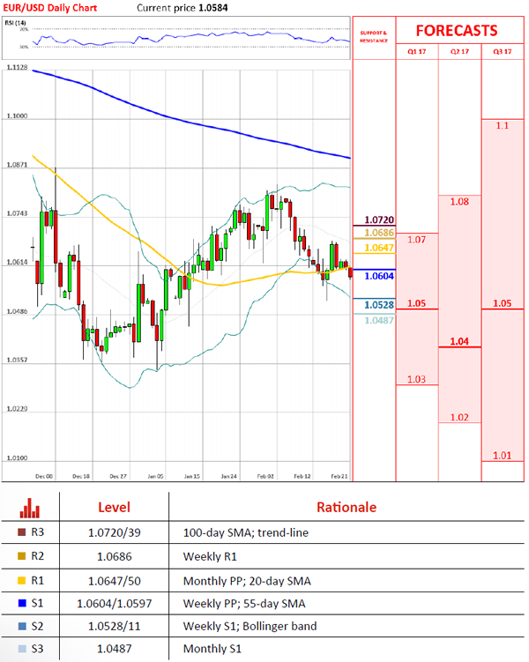529x662 pixels.
Task: Click the Weekly PP; 55-day SMA rationale
Action: pyautogui.click(x=244, y=604)
